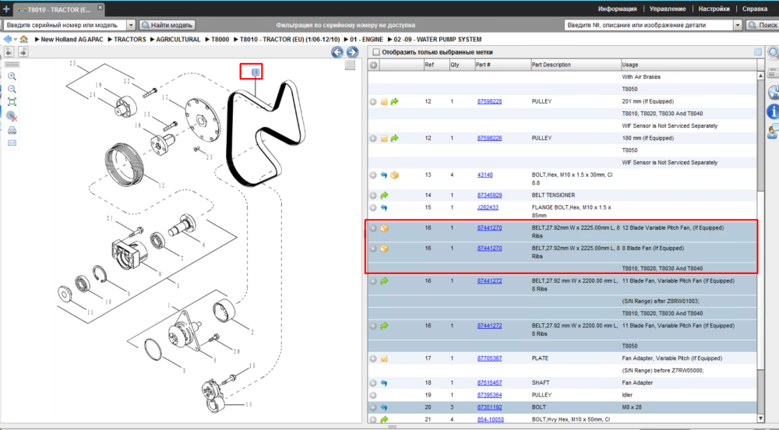
Task: Toggle show only selected callouts checkbox
Action: 376,52
